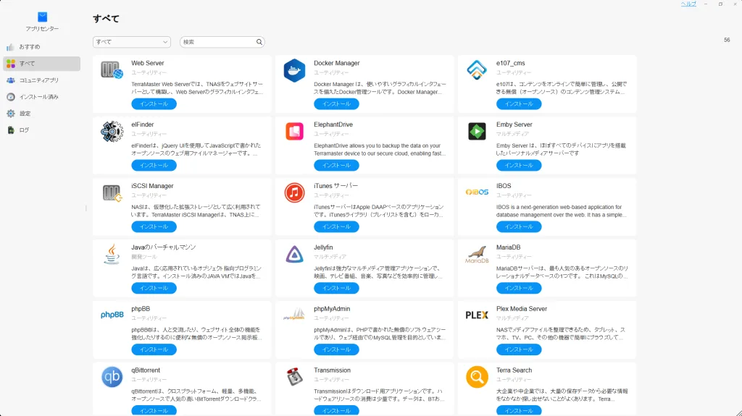Image resolution: width=742 pixels, height=416 pixels.
Task: Install ElephantDrive
Action: 336,166
